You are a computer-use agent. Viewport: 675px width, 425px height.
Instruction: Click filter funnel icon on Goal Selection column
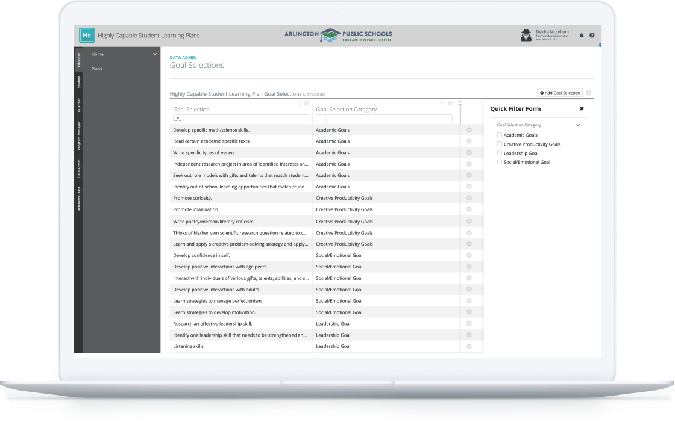click(298, 103)
